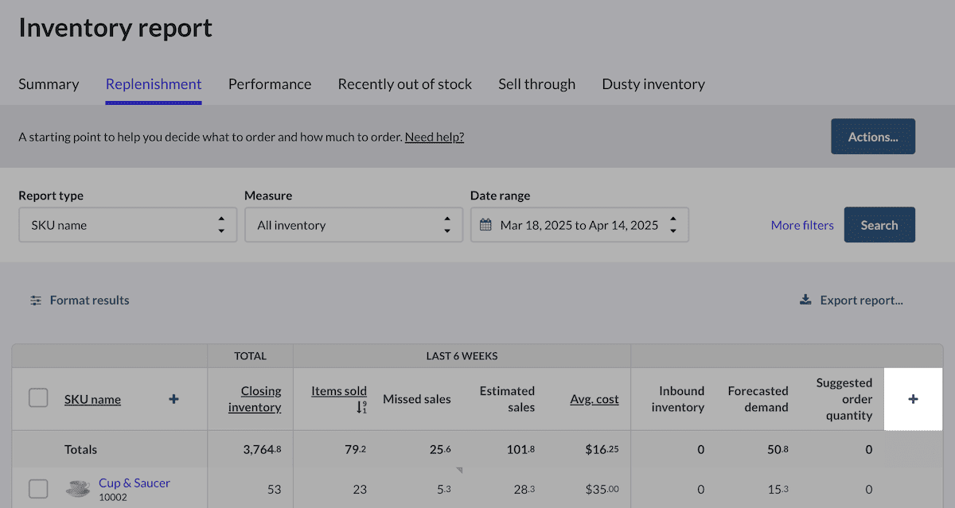This screenshot has height=508, width=955.
Task: Click the highlighted plus icon to add column
Action: pyautogui.click(x=913, y=399)
